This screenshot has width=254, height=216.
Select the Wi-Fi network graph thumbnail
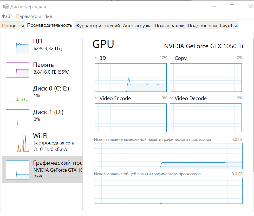point(17,143)
